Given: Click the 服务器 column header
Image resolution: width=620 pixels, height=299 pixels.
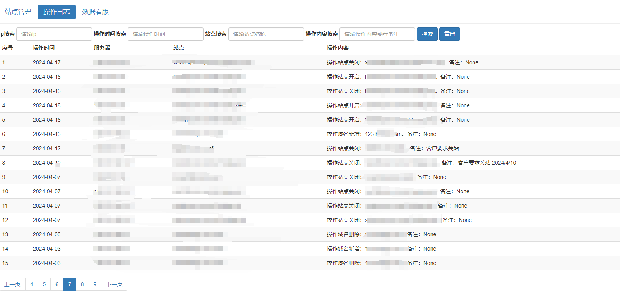Looking at the screenshot, I should (x=102, y=48).
